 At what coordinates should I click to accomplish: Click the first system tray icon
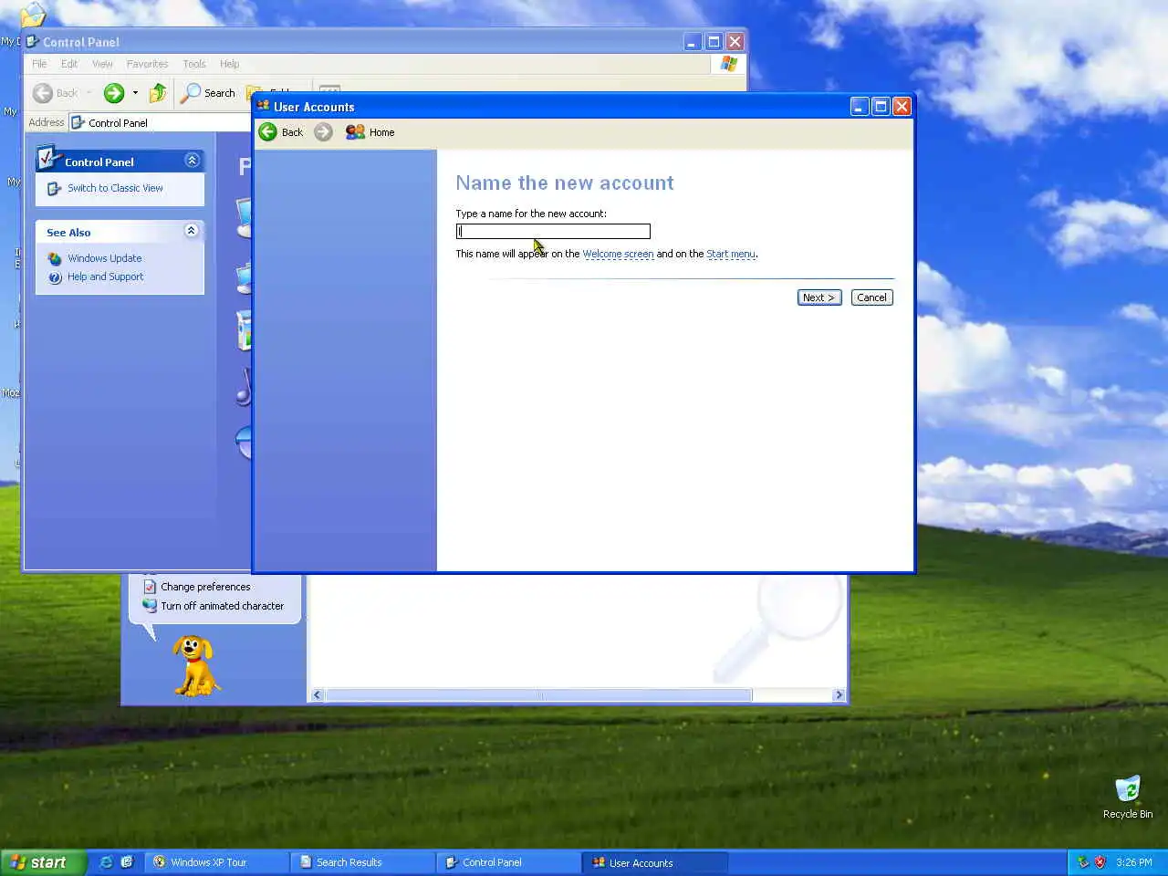[x=1083, y=862]
